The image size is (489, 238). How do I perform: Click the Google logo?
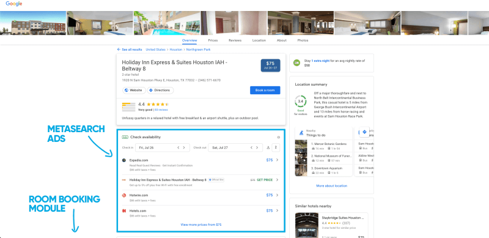point(13,4)
